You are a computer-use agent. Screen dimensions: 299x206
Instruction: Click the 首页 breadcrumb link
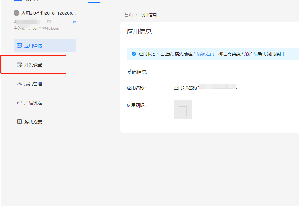tap(128, 15)
